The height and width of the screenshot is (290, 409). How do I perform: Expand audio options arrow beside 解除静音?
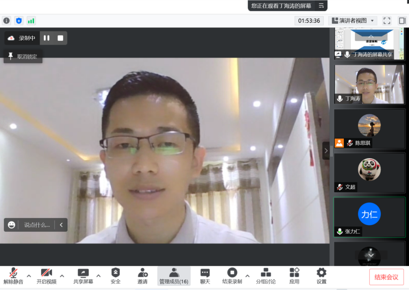(29, 276)
